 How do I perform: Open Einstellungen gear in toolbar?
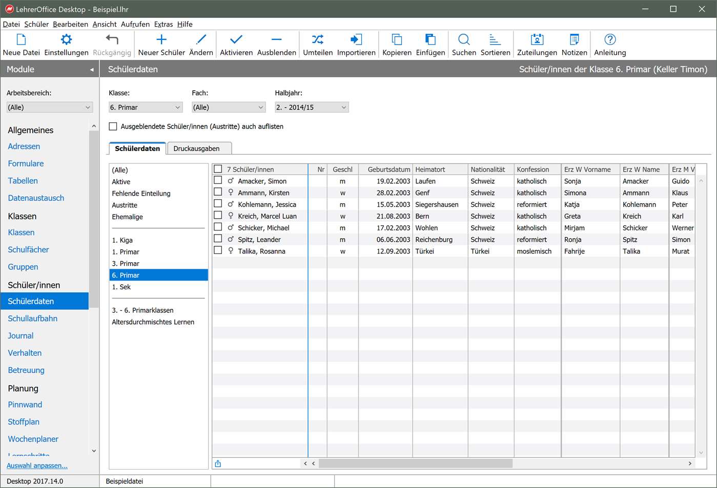click(66, 40)
